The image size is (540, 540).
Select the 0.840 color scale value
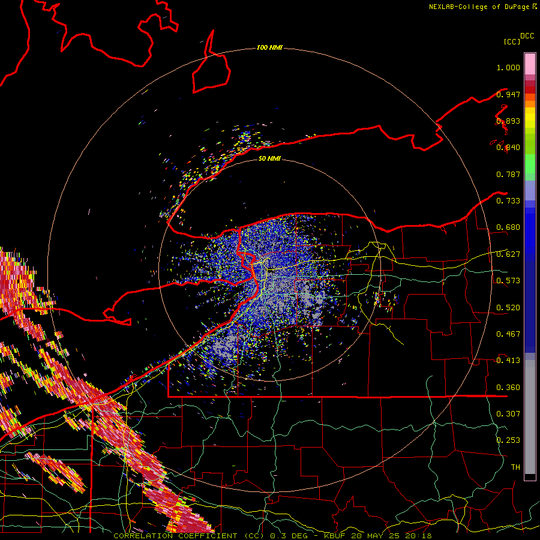(x=508, y=148)
